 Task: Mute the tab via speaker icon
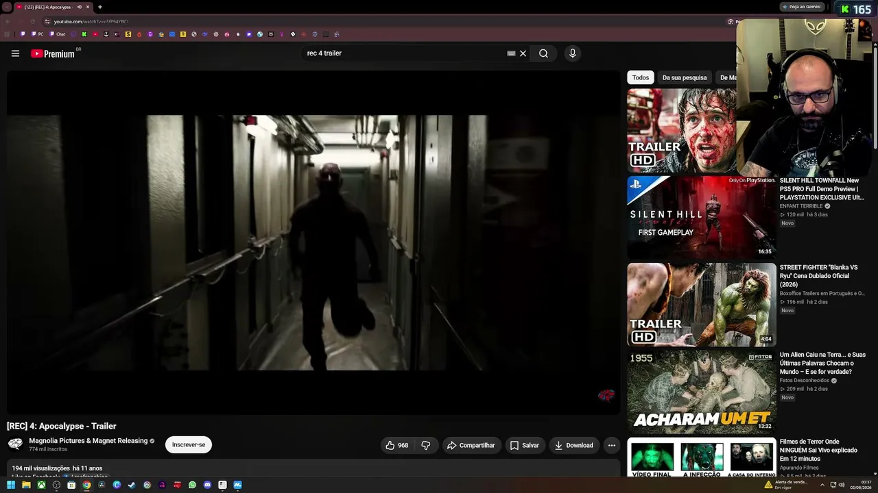(79, 7)
